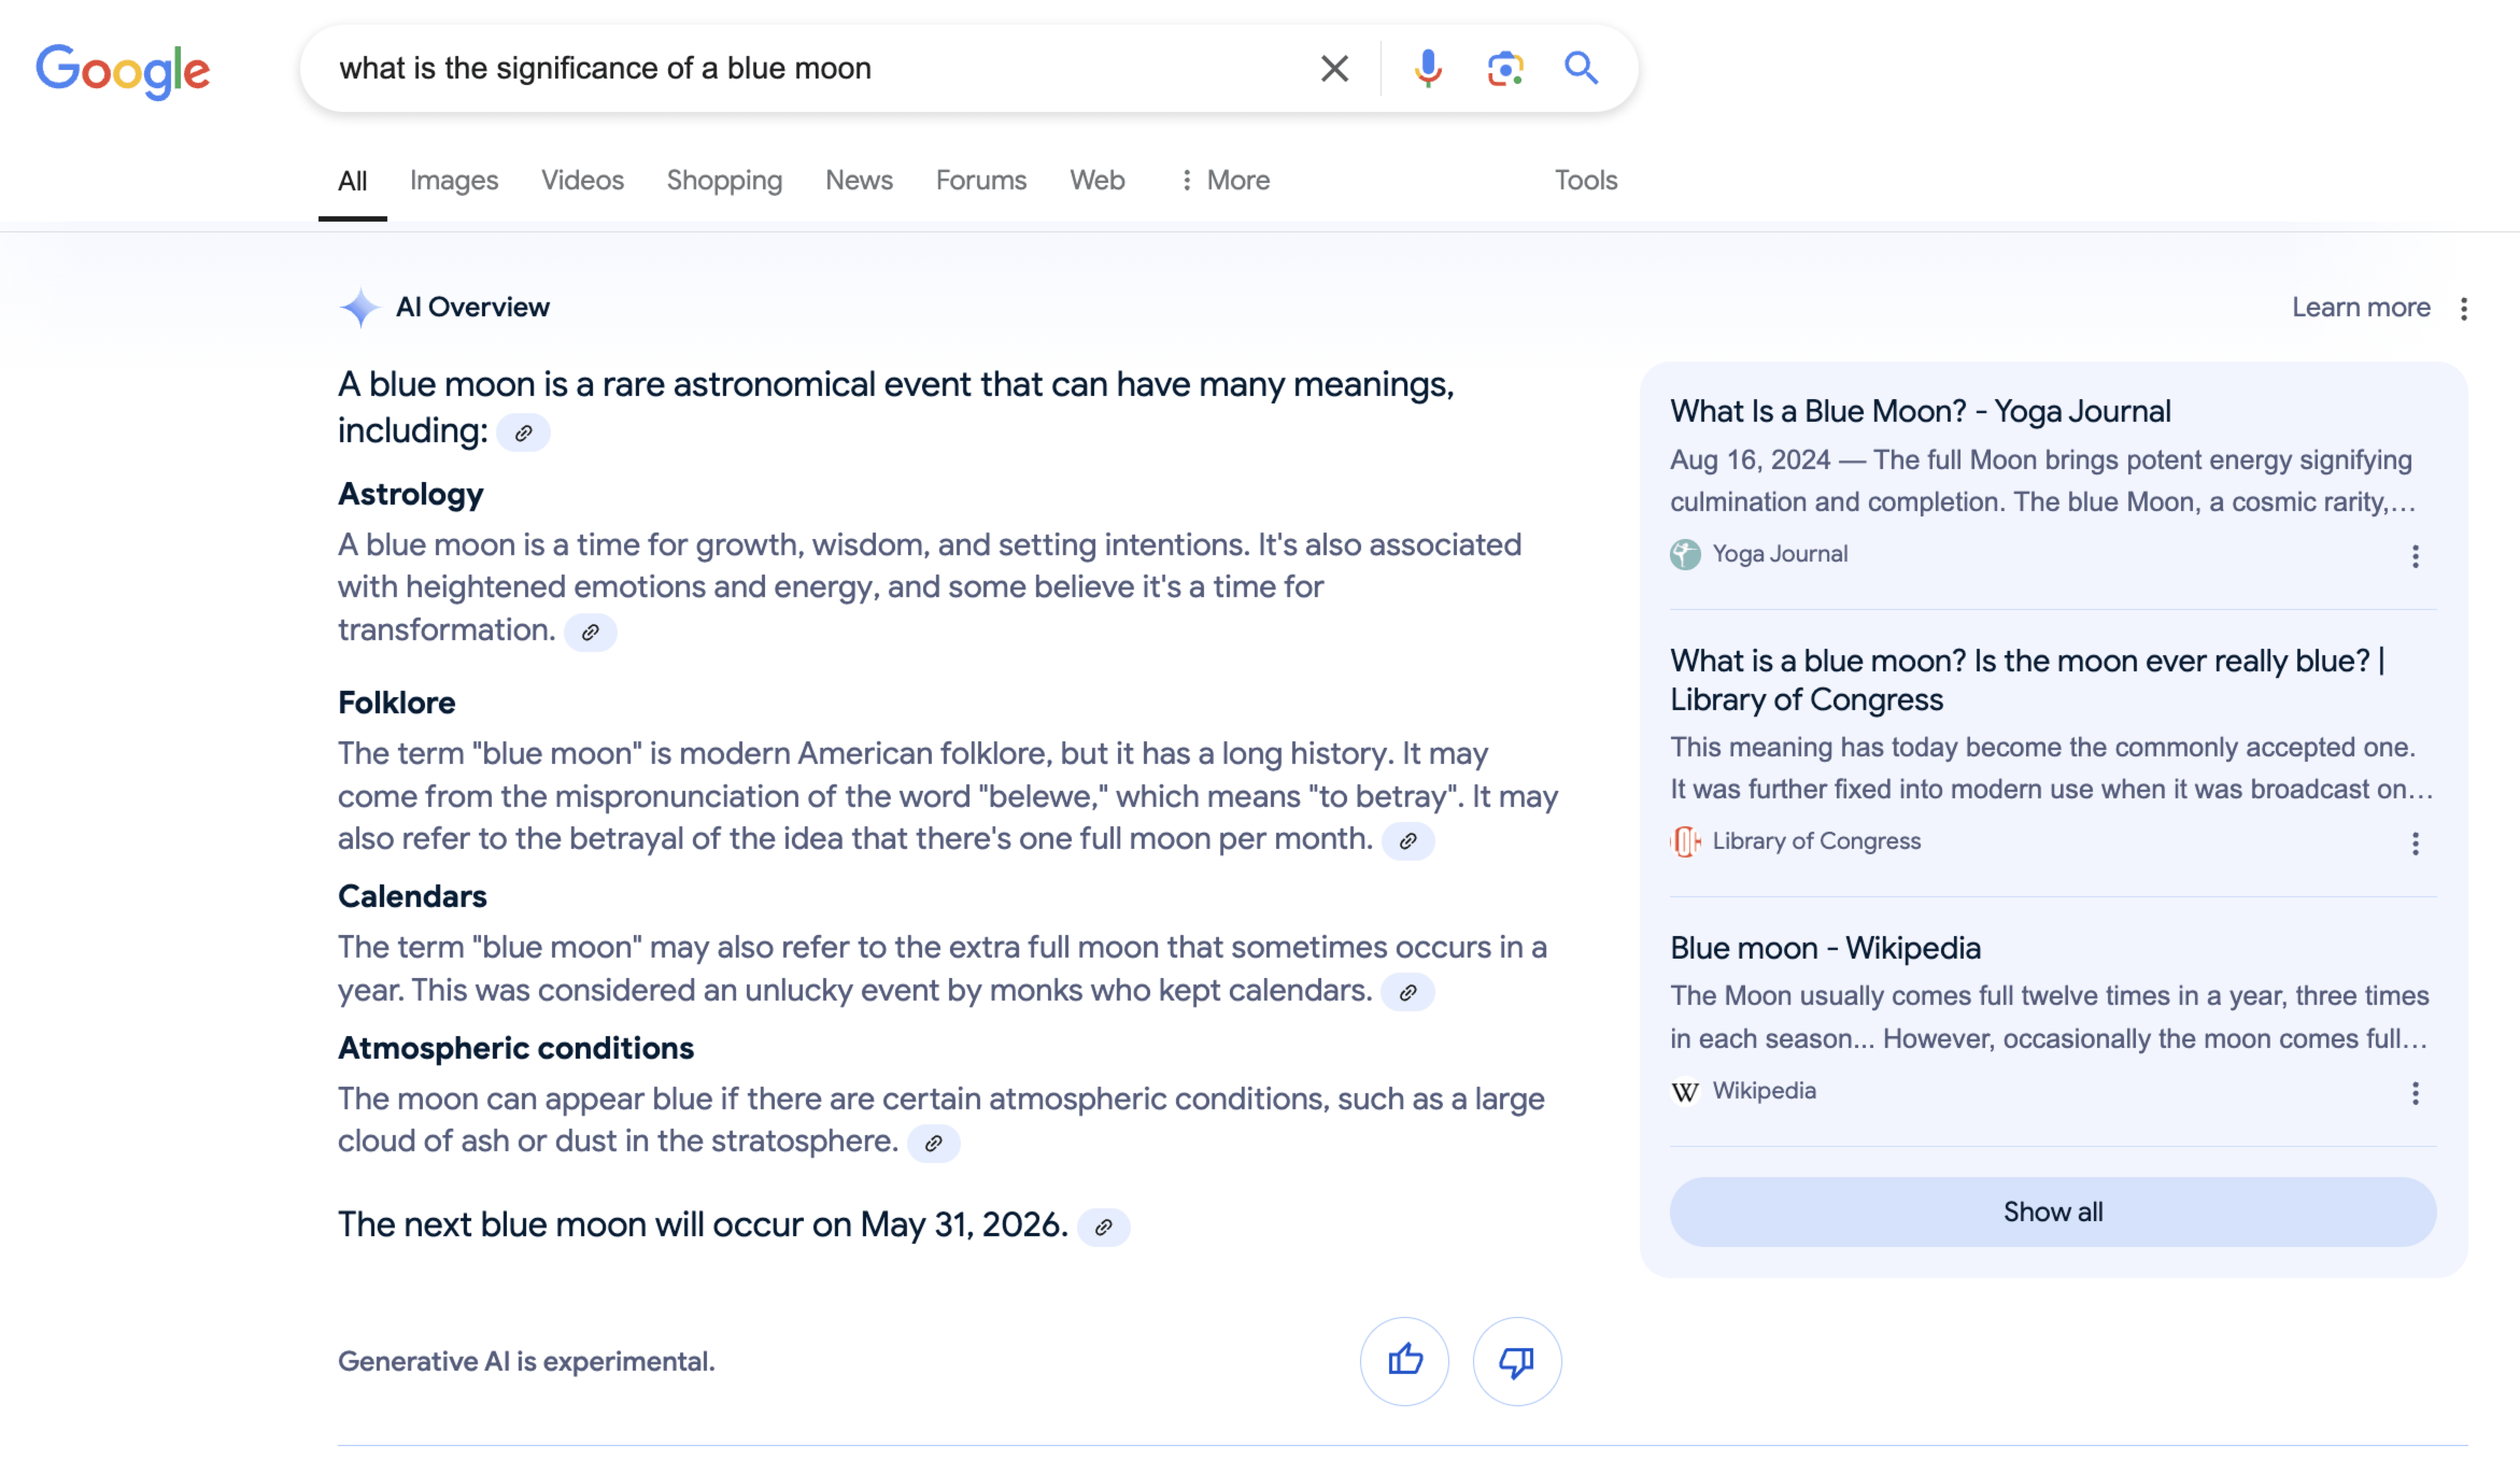Open Wikipedia result three-dot menu
Screen dimensions: 2520x1474
[2414, 1093]
